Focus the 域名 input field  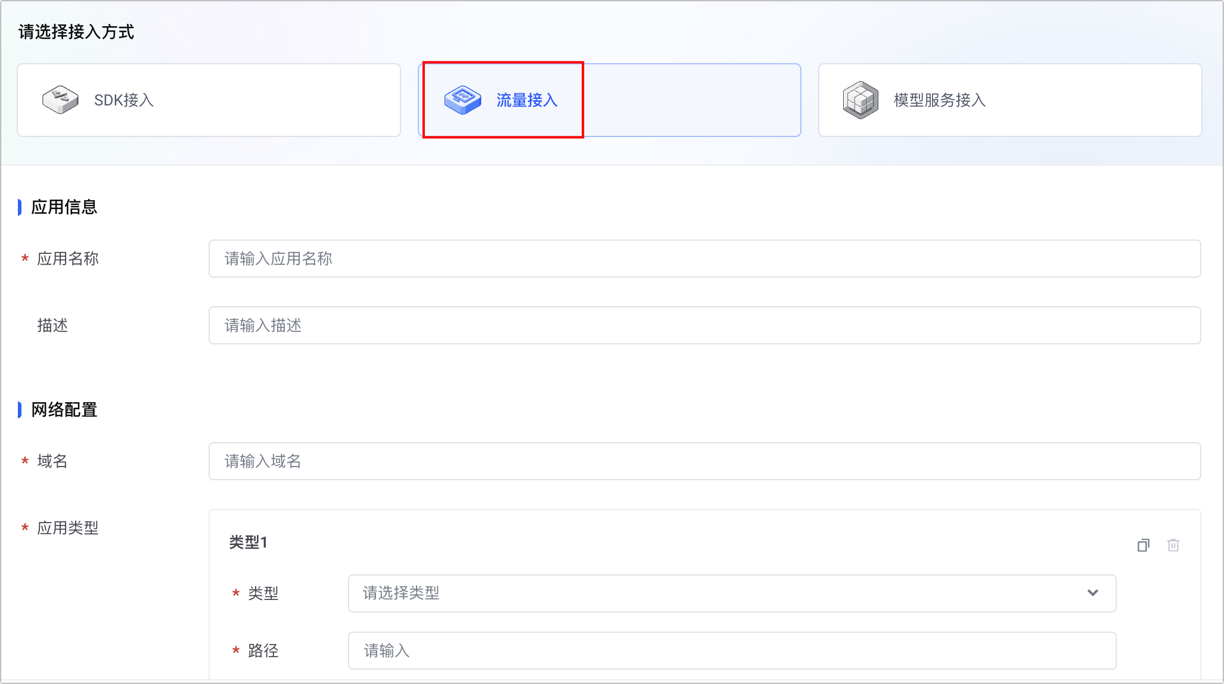click(x=704, y=461)
